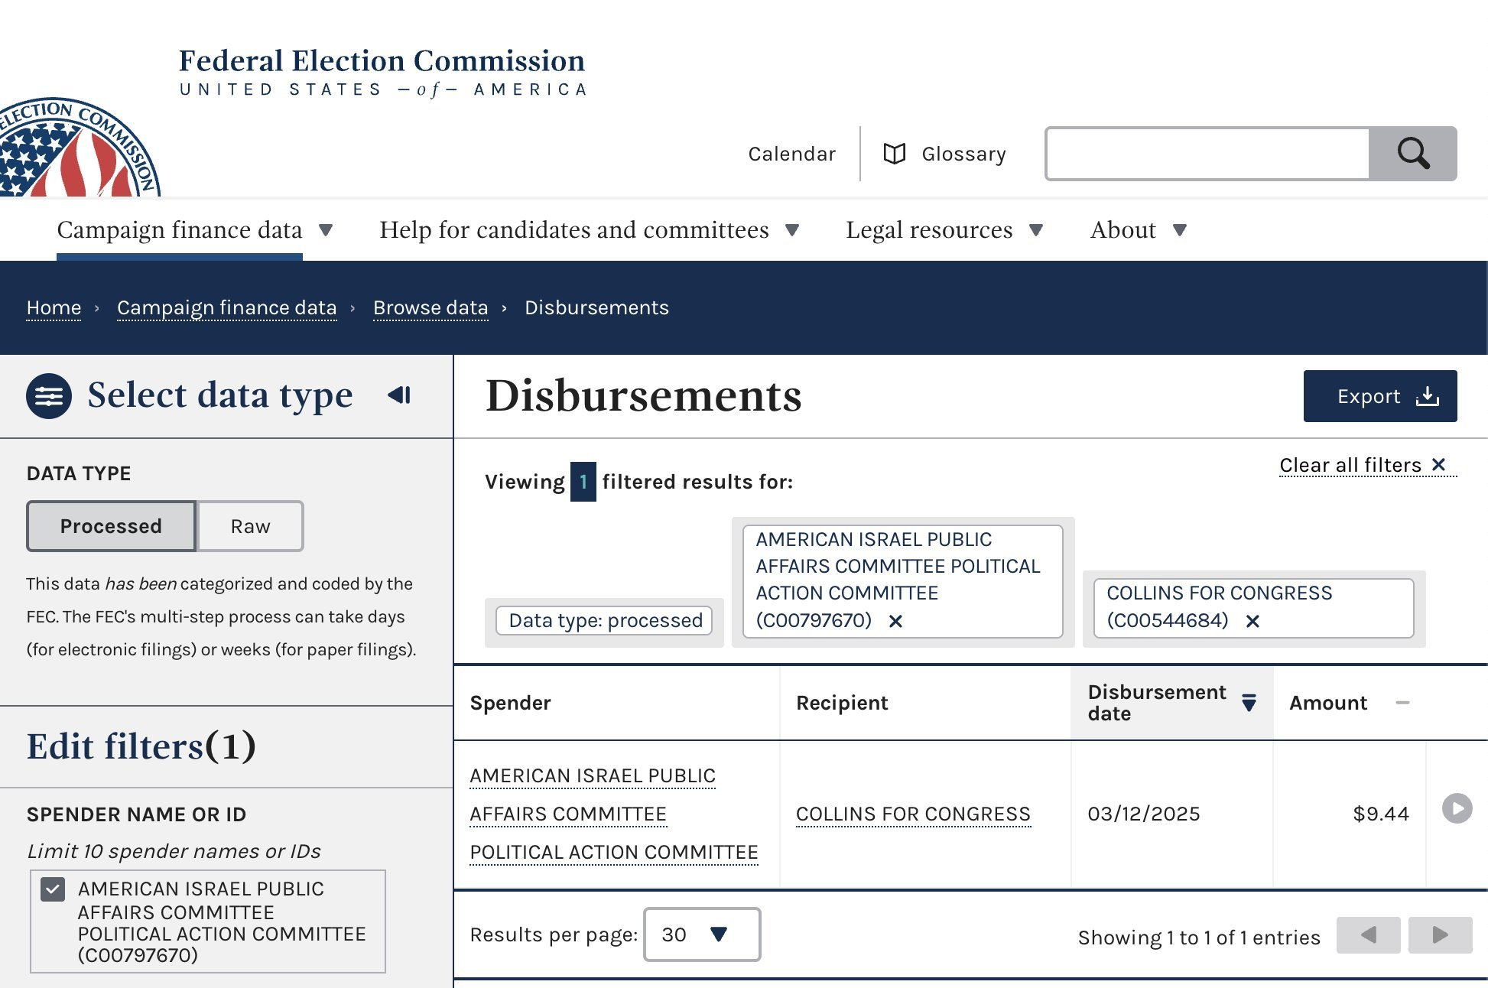Collapse the filter panel with the arrow icon
The image size is (1488, 988).
click(399, 395)
